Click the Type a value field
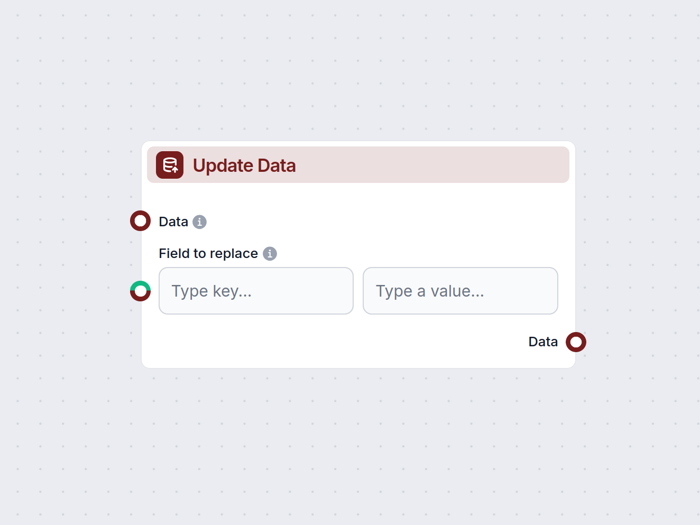The image size is (700, 525). pos(460,291)
